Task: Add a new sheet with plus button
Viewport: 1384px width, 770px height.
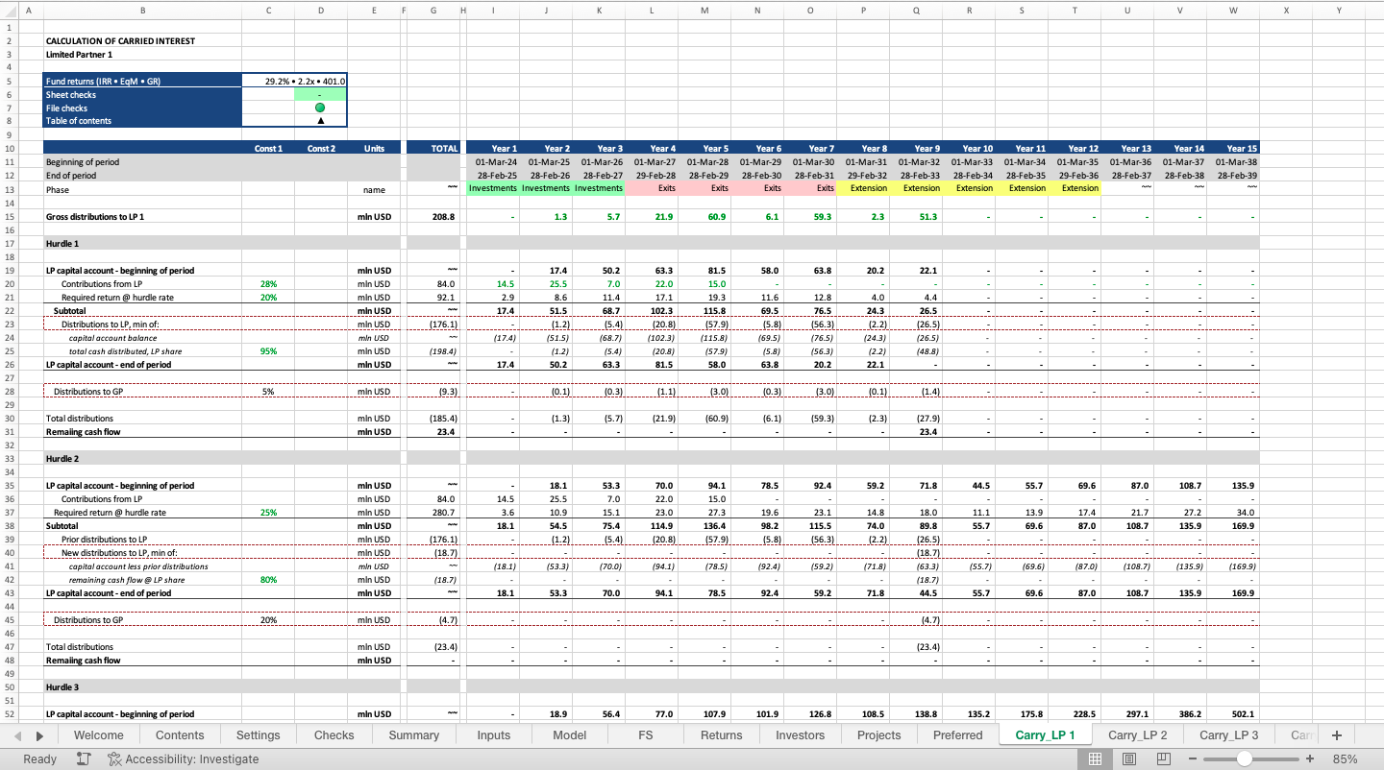Action: [x=1336, y=735]
